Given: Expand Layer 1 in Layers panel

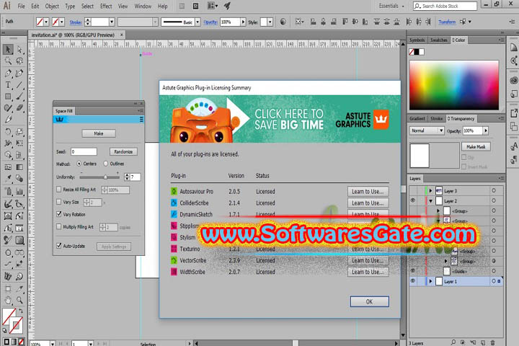Looking at the screenshot, I should click(x=430, y=281).
